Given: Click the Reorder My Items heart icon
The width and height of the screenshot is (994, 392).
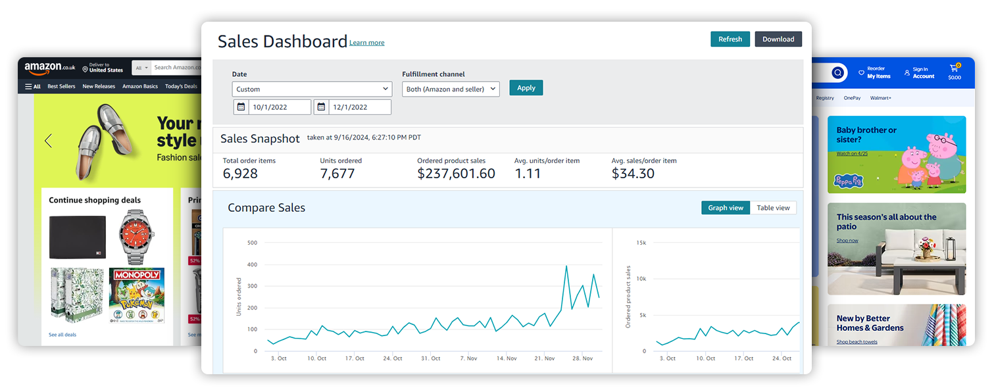Looking at the screenshot, I should pyautogui.click(x=861, y=72).
